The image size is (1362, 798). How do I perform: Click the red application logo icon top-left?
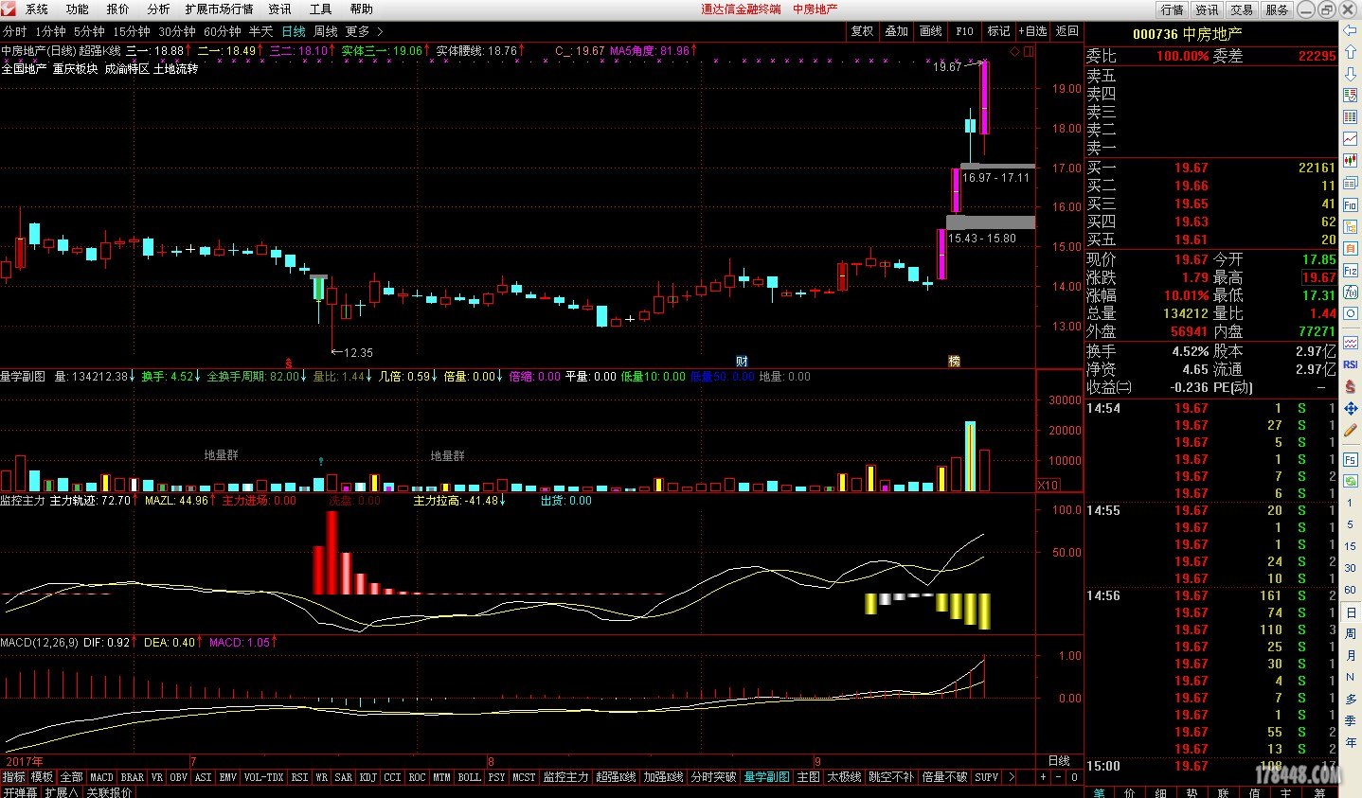click(8, 9)
